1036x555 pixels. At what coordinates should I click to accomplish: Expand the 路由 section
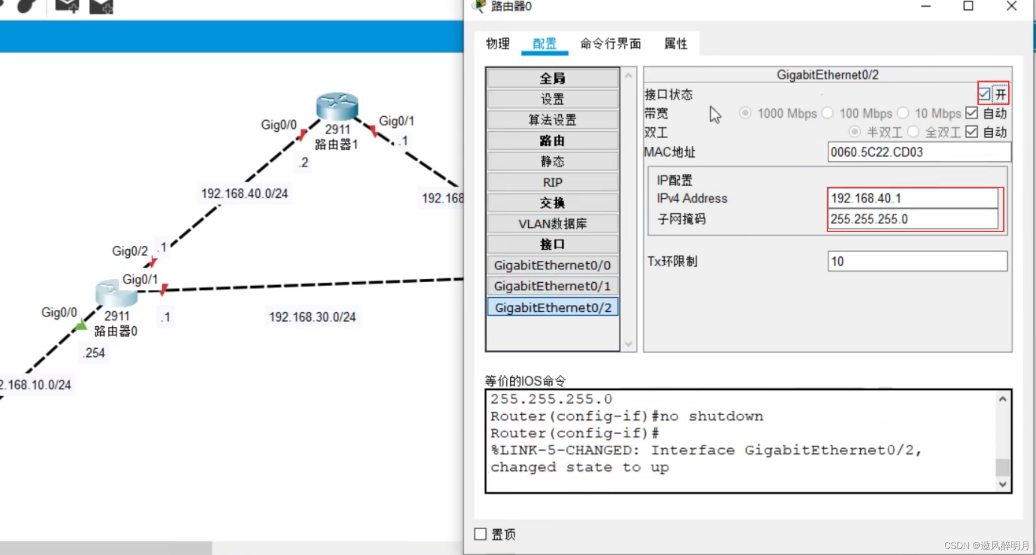pyautogui.click(x=552, y=141)
